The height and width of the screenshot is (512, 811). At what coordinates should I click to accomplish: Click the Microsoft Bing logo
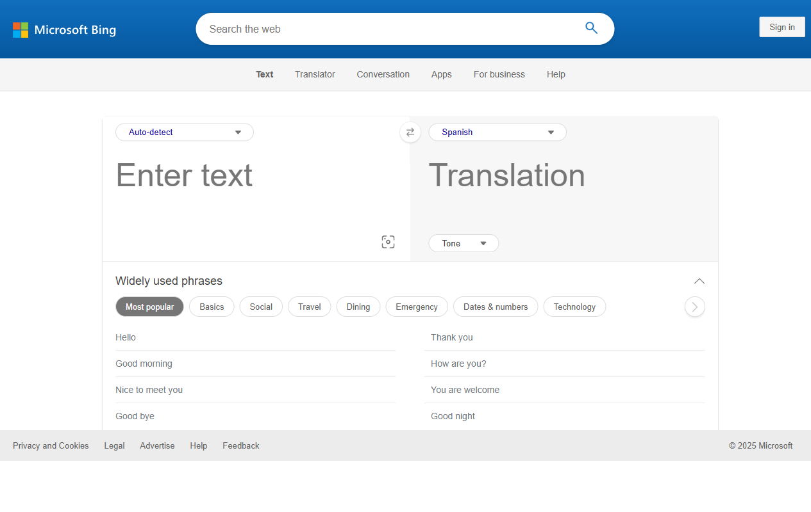coord(64,29)
